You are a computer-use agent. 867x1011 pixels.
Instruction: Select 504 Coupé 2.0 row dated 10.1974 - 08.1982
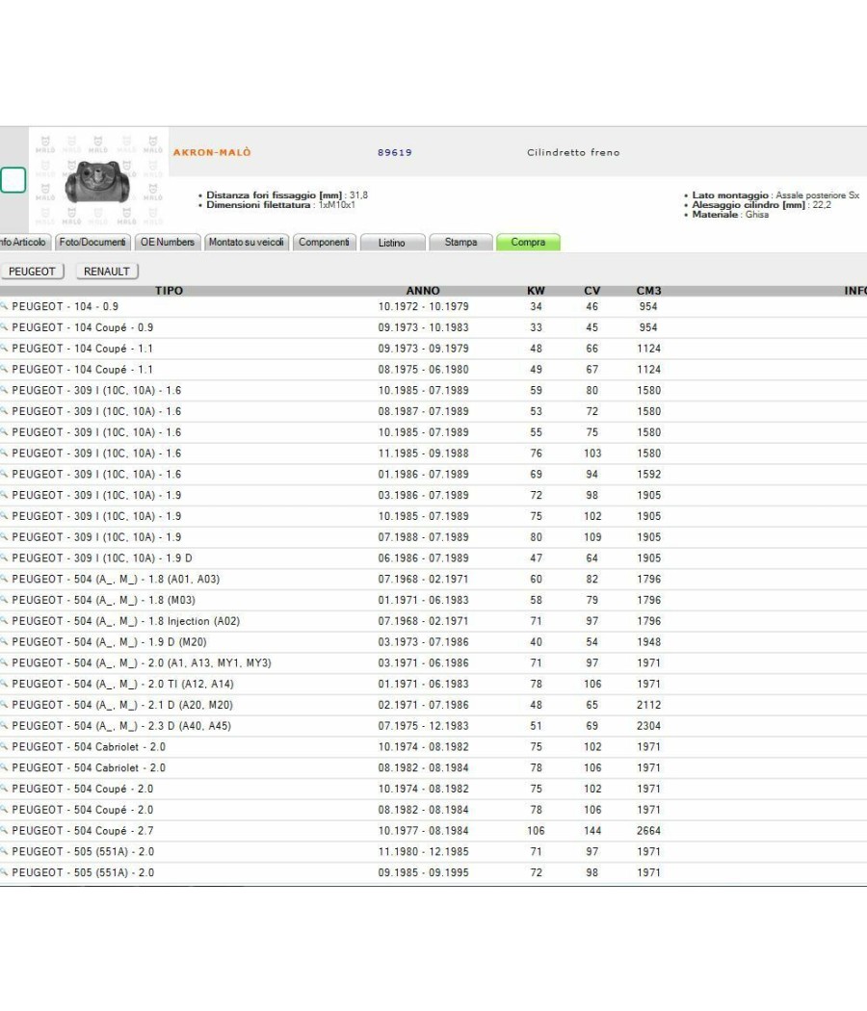point(433,789)
